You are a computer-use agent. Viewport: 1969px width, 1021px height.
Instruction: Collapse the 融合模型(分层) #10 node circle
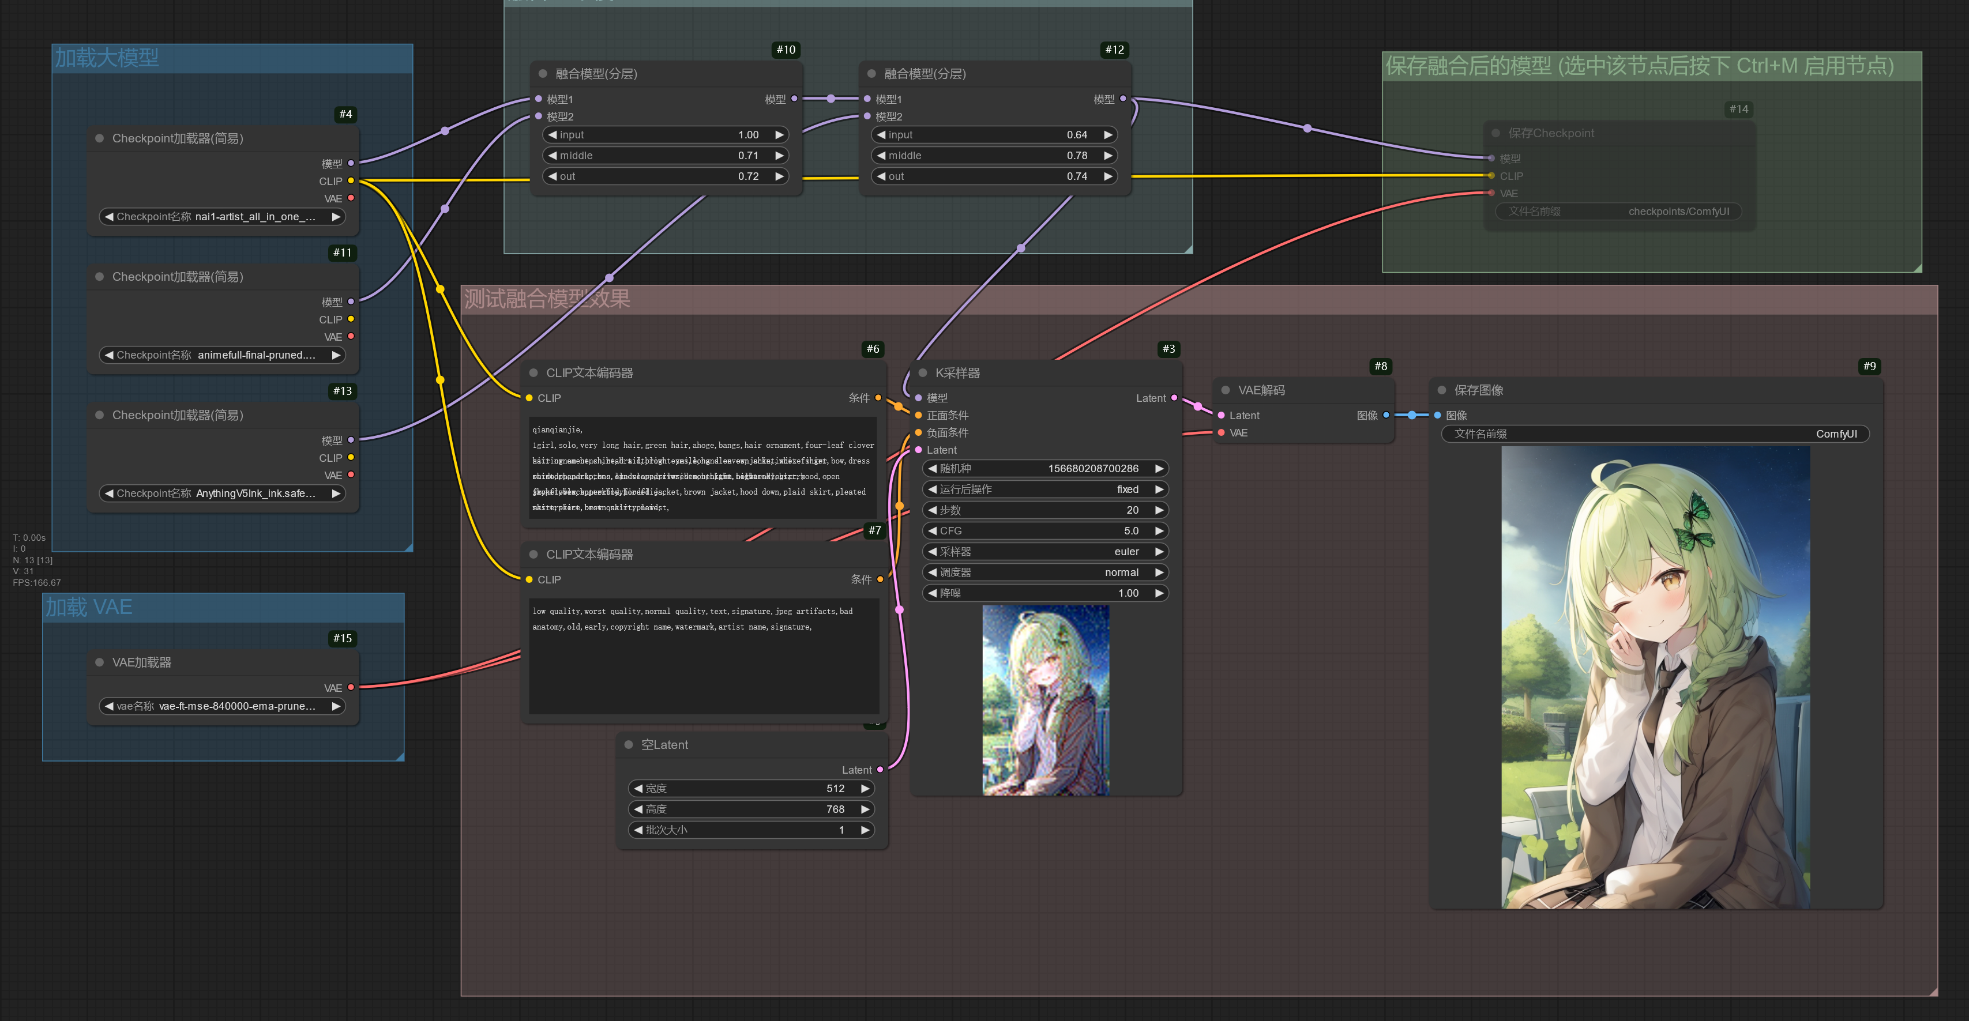[x=543, y=74]
